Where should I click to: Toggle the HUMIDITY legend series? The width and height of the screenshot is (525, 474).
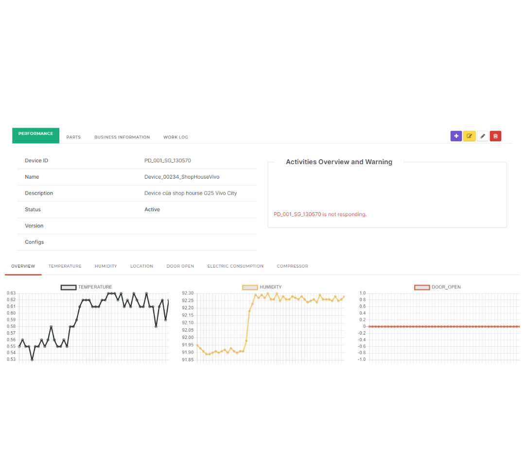tap(262, 287)
